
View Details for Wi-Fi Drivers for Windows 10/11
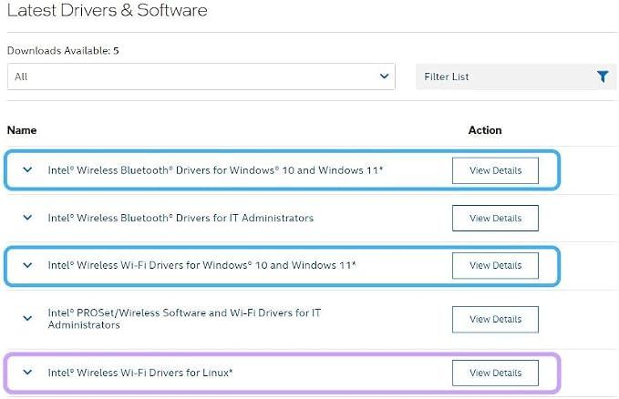[495, 266]
